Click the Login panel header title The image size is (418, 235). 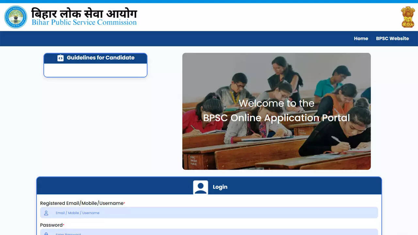tap(220, 187)
